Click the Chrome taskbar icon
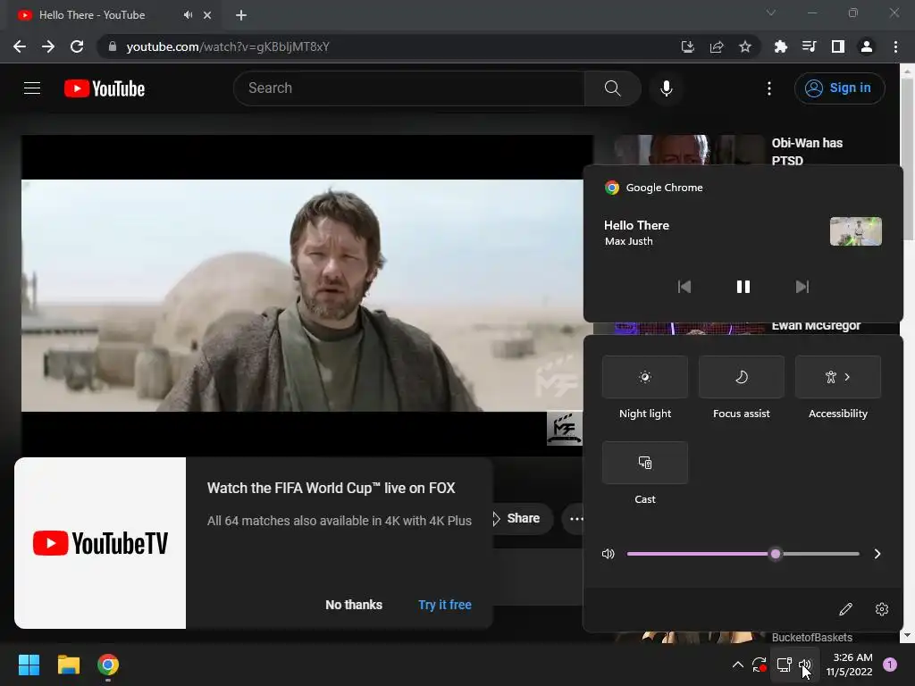 click(x=108, y=665)
